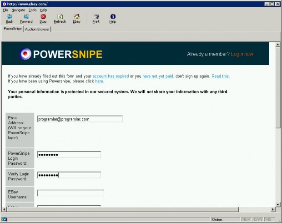This screenshot has height=223, width=282.
Task: Open the File menu
Action: (x=5, y=10)
